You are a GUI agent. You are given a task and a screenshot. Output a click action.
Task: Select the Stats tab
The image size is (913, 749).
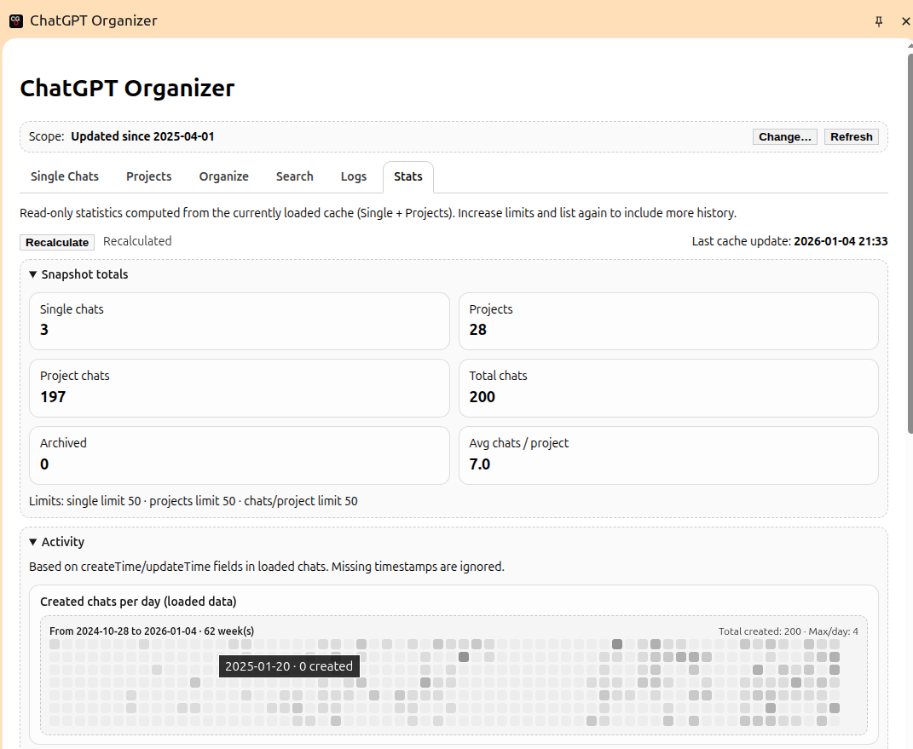coord(408,176)
